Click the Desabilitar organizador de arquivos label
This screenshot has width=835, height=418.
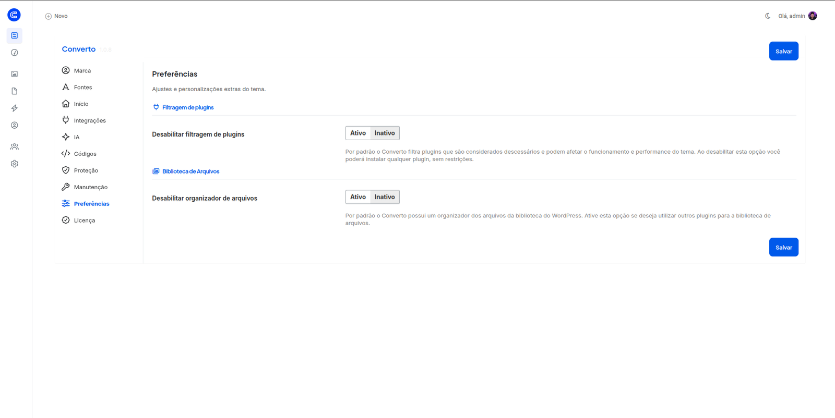[x=205, y=199]
